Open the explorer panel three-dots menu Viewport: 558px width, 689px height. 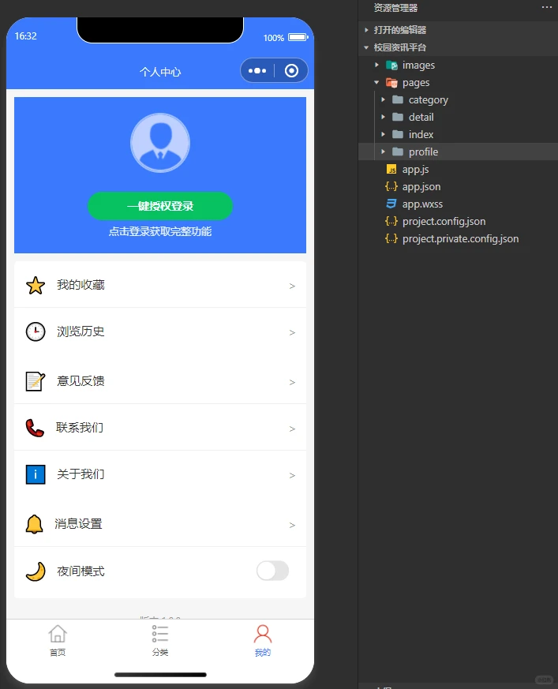coord(547,7)
